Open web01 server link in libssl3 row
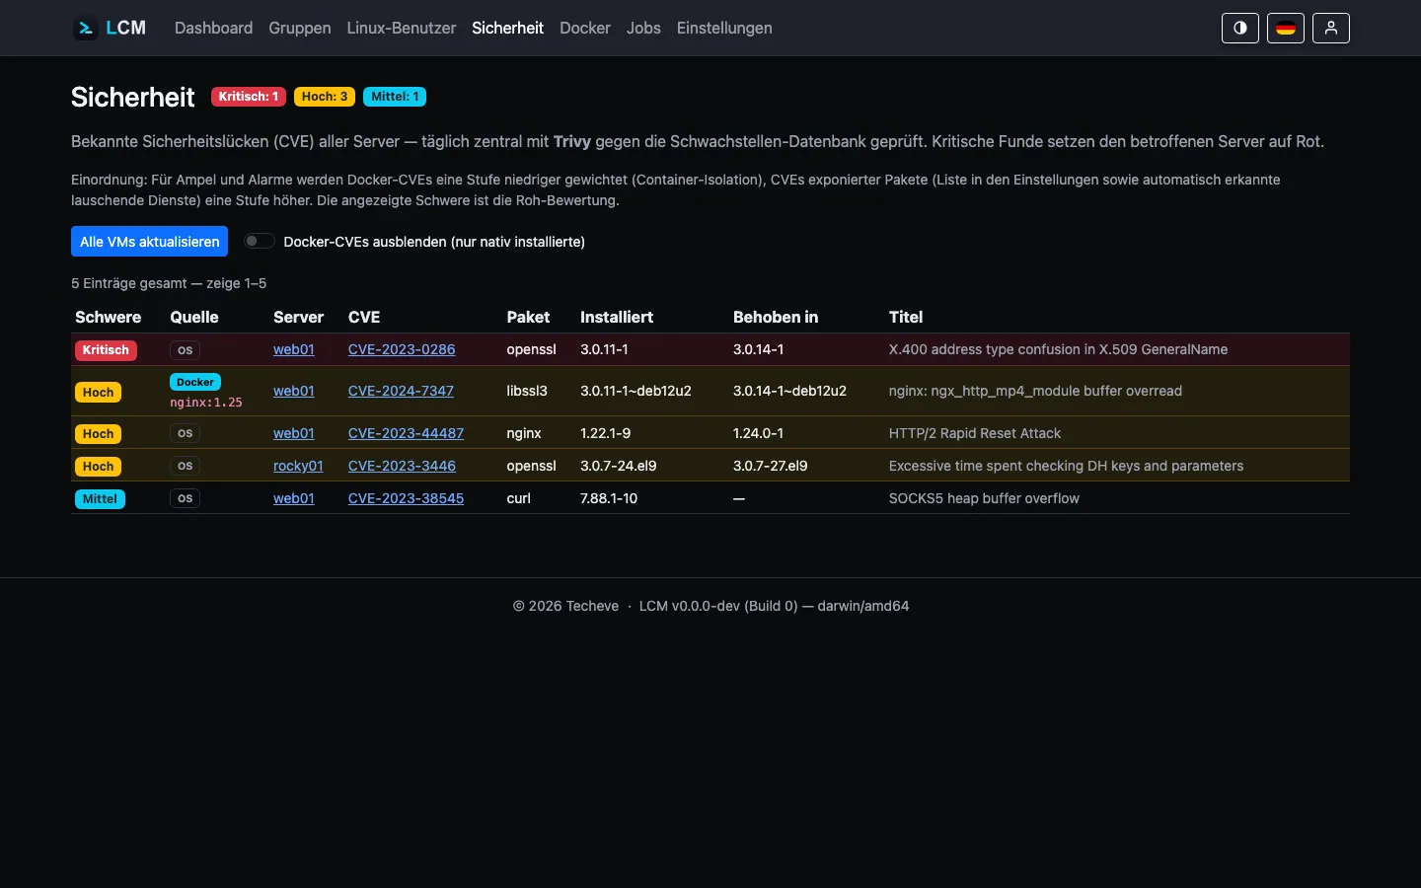This screenshot has width=1421, height=888. [x=294, y=391]
